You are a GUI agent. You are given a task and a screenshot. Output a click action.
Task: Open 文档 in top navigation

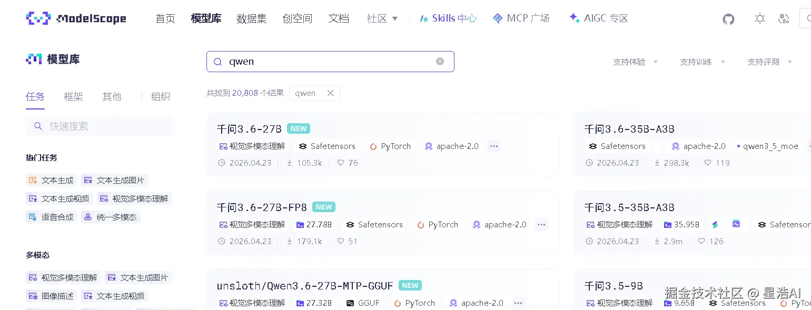click(x=339, y=18)
